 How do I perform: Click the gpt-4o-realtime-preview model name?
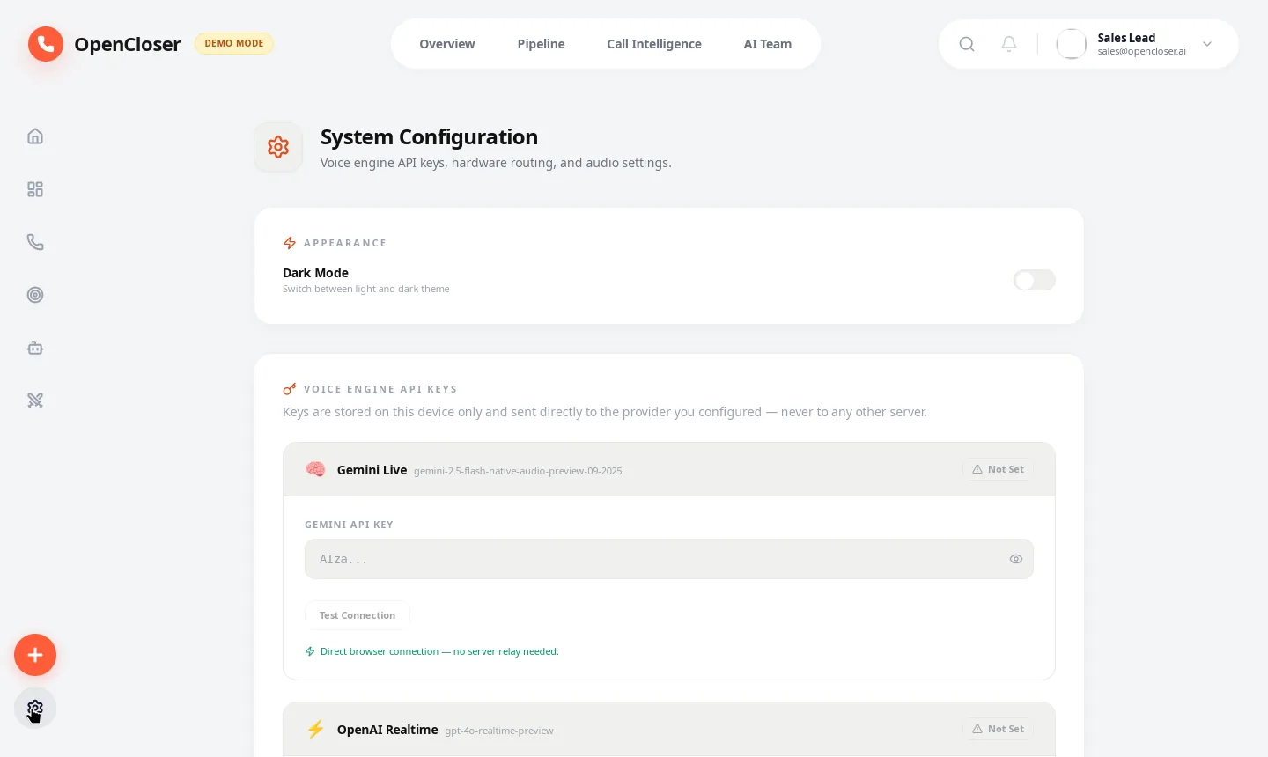tap(499, 731)
